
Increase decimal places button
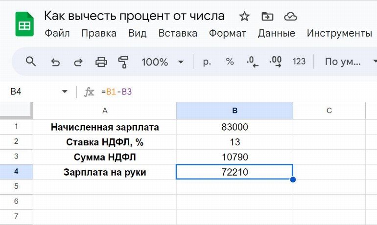275,62
